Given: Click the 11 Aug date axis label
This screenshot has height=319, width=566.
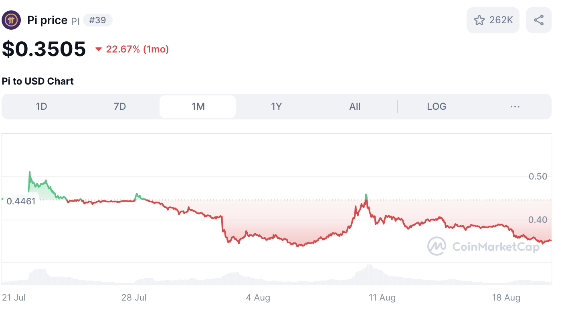Looking at the screenshot, I should tap(382, 298).
